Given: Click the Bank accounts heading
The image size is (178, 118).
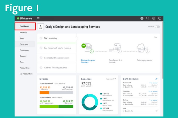Looking at the screenshot, I should 131,79.
